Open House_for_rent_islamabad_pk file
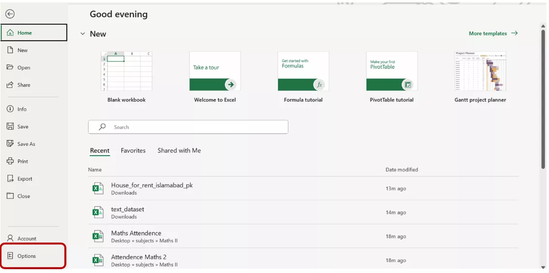 pos(152,186)
